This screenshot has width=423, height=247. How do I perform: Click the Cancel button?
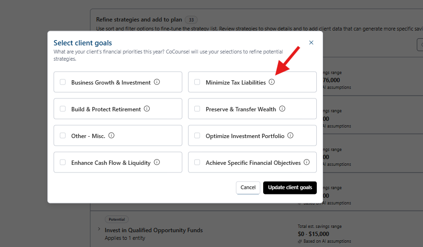(248, 188)
